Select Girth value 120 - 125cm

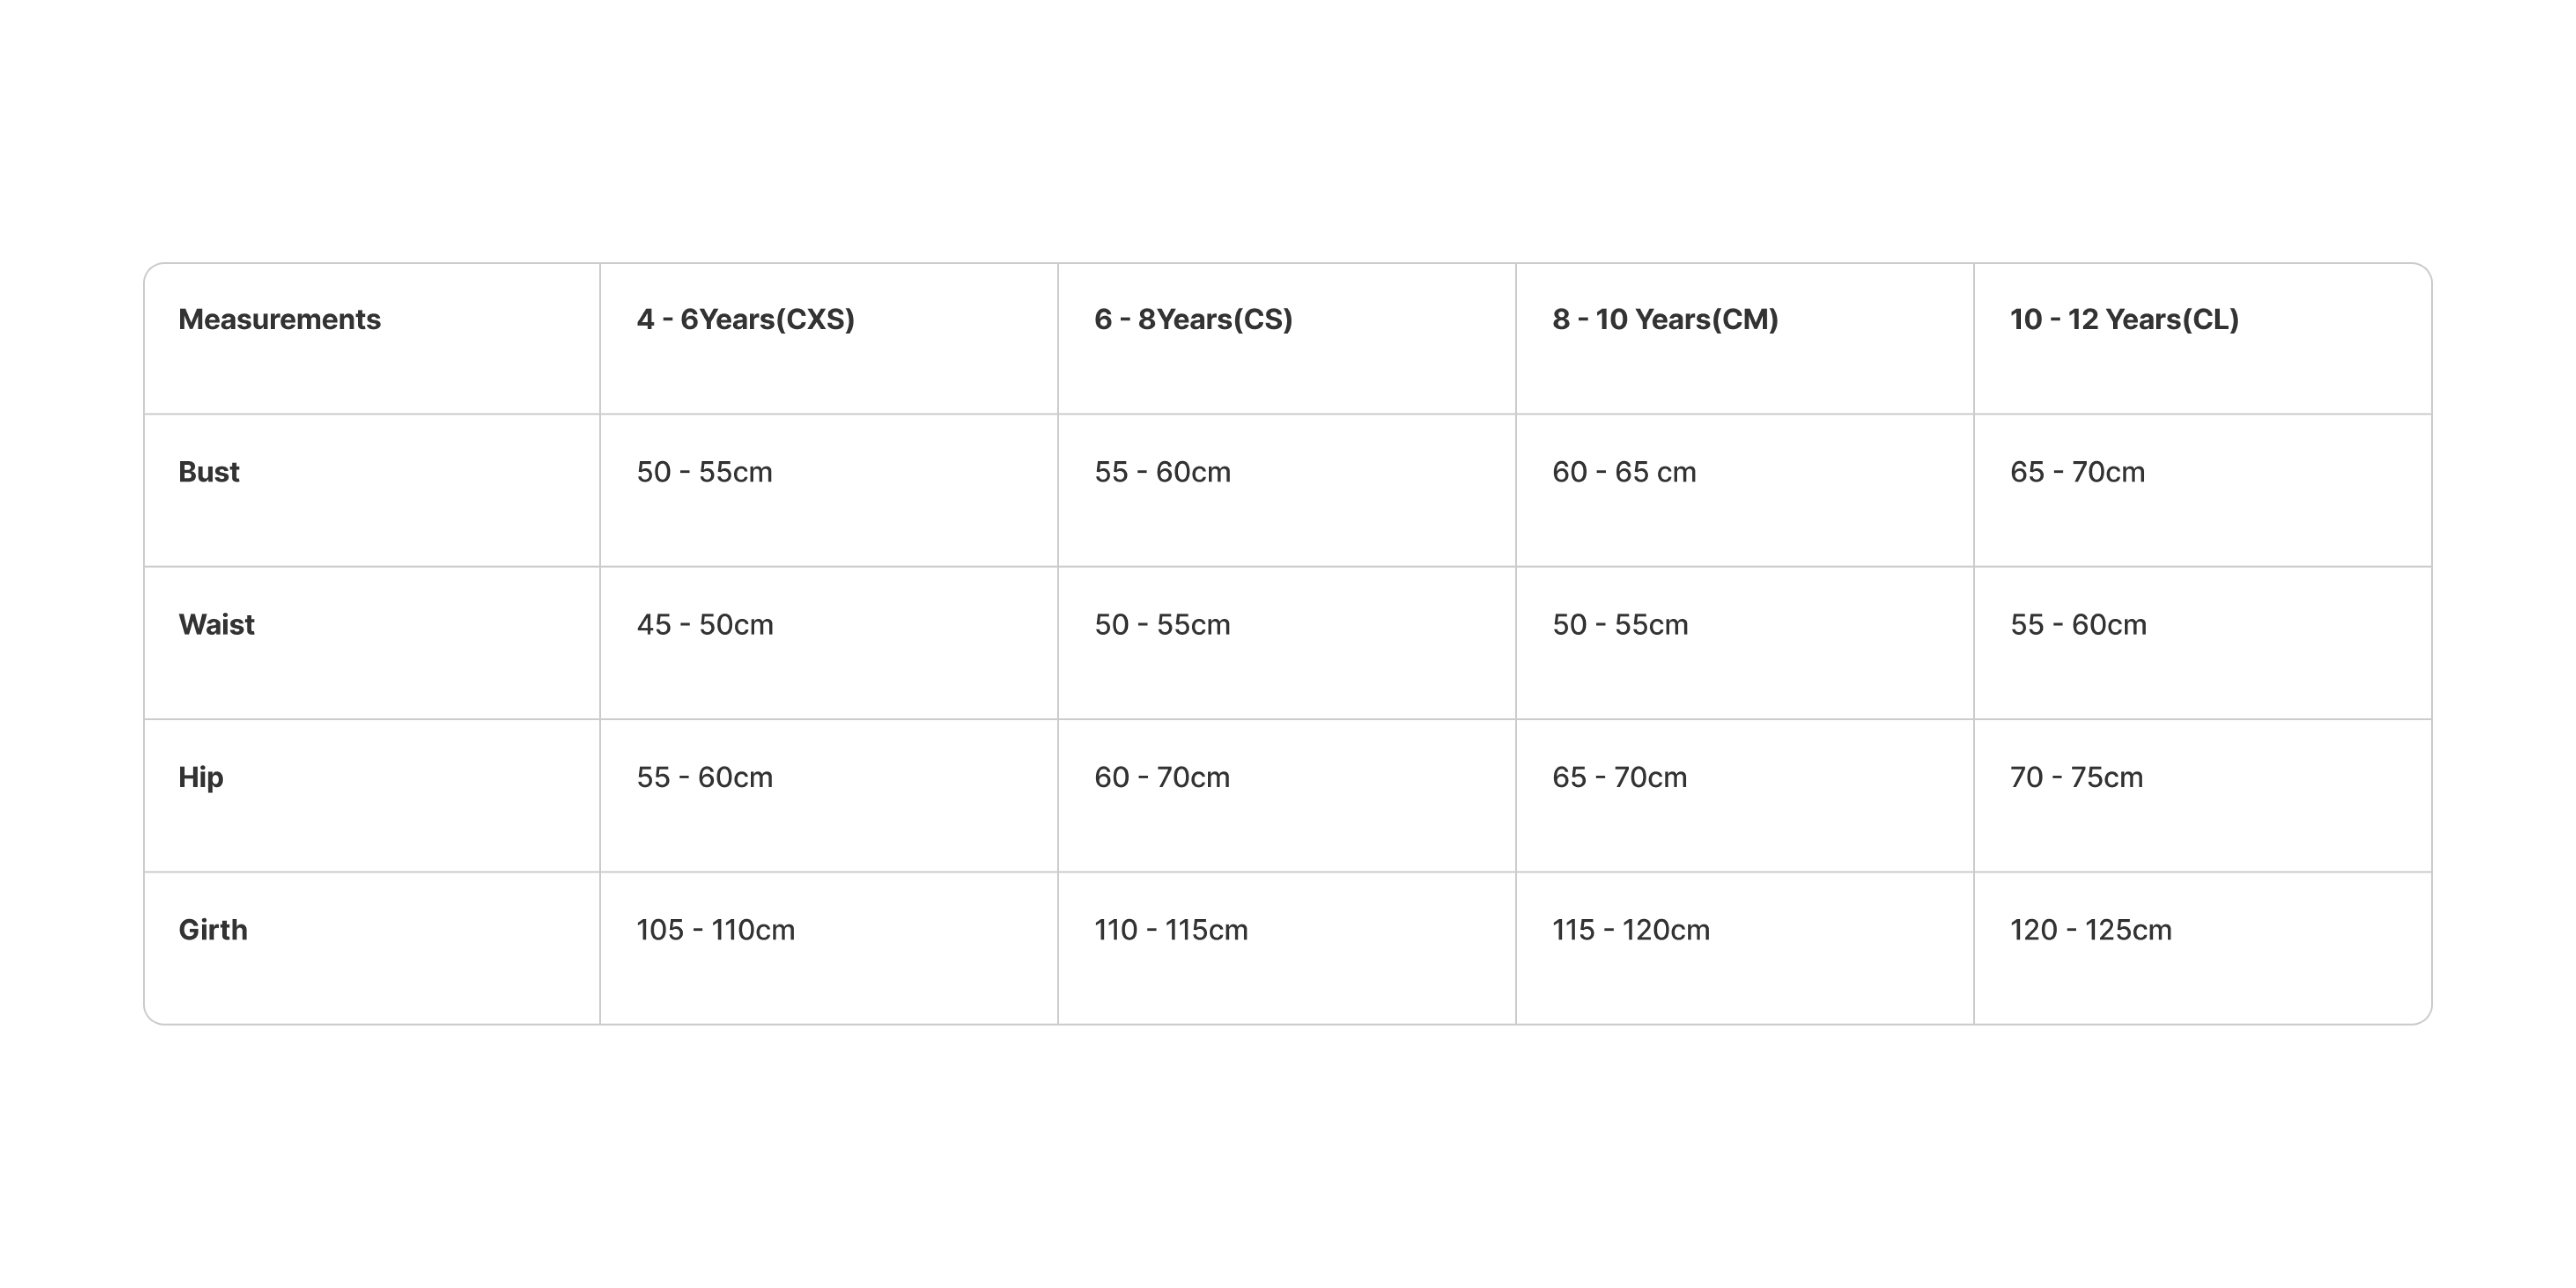click(x=2091, y=930)
